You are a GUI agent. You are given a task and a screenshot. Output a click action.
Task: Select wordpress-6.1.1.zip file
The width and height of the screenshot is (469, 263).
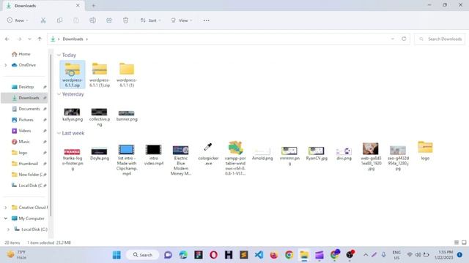click(x=73, y=75)
